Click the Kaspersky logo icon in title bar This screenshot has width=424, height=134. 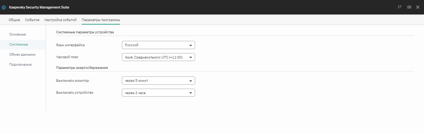pyautogui.click(x=4, y=7)
